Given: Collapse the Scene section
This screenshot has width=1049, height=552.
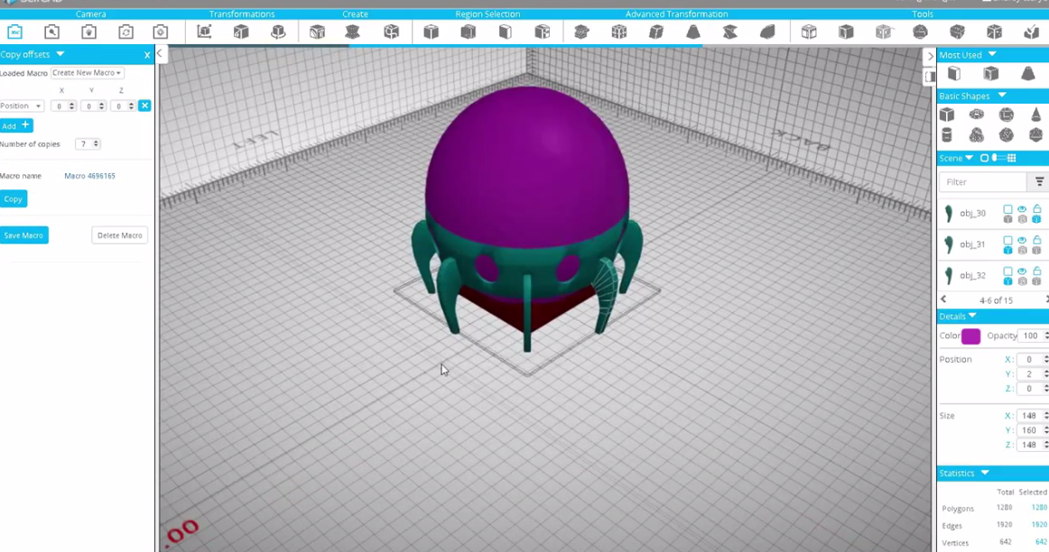Looking at the screenshot, I should pyautogui.click(x=969, y=158).
